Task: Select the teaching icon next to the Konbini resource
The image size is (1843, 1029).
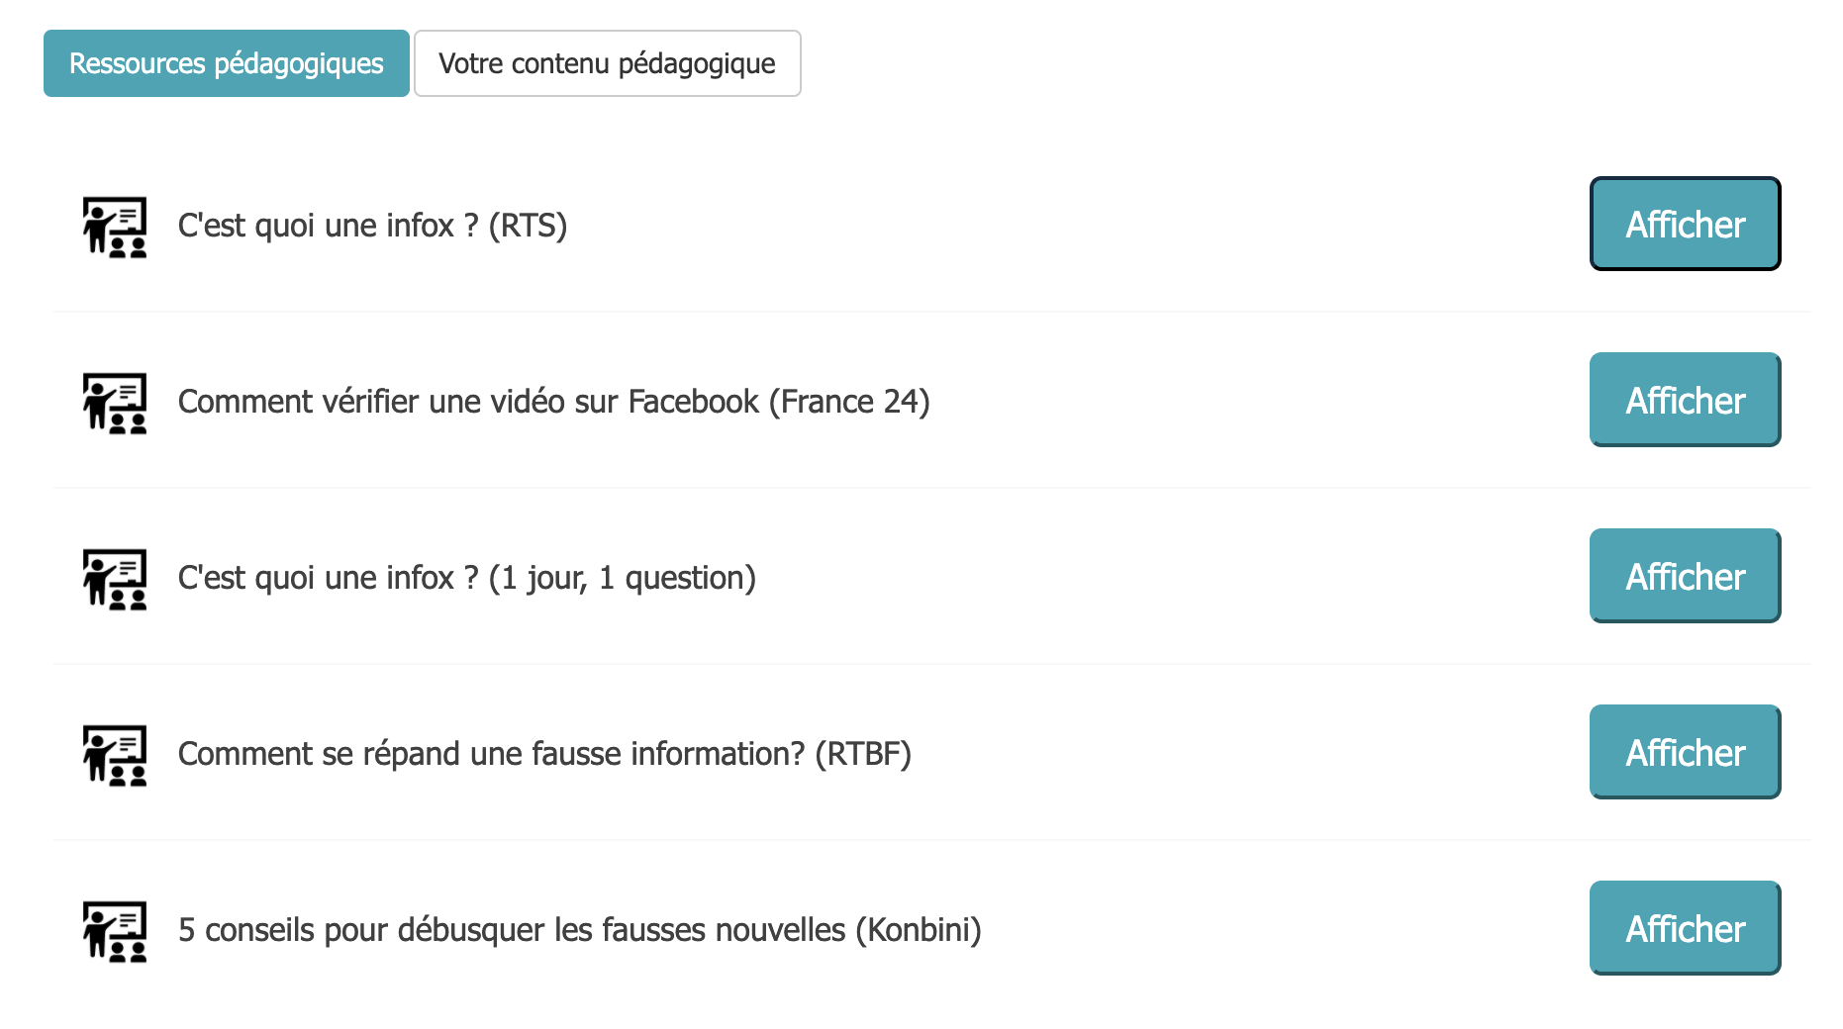Action: [x=115, y=931]
